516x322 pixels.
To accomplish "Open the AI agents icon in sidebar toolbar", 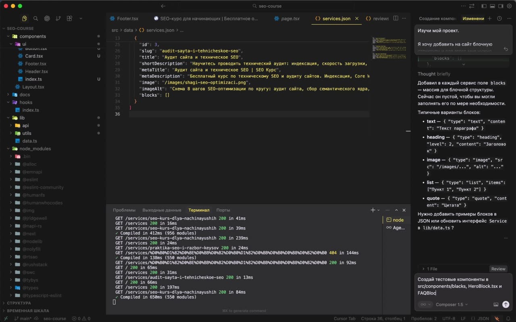I will tap(47, 18).
